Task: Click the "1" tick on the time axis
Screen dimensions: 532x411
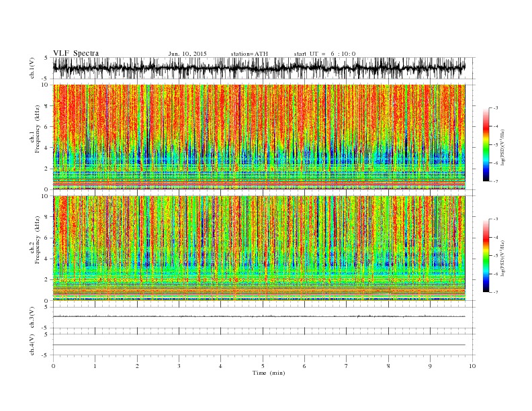Action: pyautogui.click(x=95, y=366)
